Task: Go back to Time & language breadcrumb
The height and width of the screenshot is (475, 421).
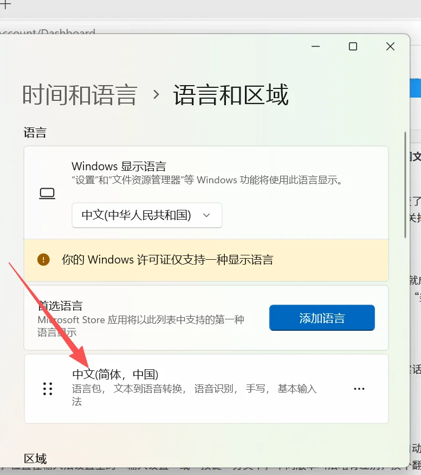Action: click(80, 95)
